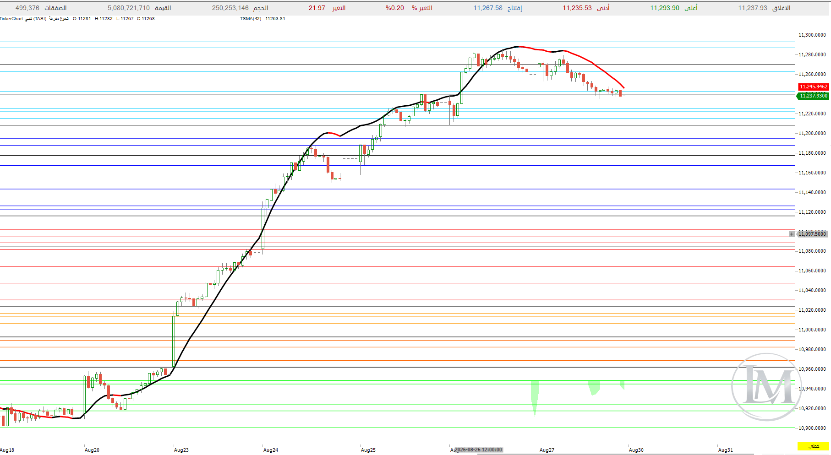The image size is (831, 455).
Task: Click the الحجم label in the header
Action: click(261, 8)
